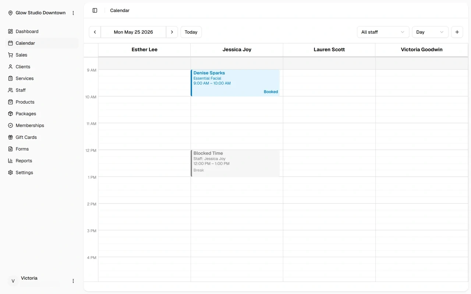Click the Glow Studio Downtown name
Viewport: 471px width, 294px height.
click(x=40, y=13)
